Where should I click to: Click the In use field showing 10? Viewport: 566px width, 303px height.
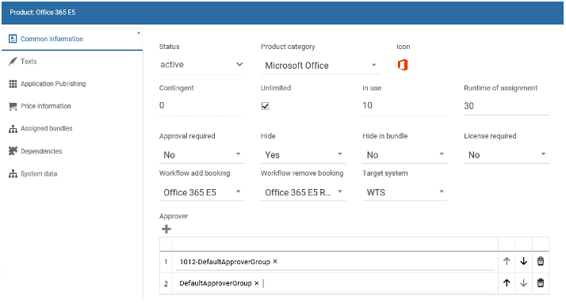coord(405,105)
